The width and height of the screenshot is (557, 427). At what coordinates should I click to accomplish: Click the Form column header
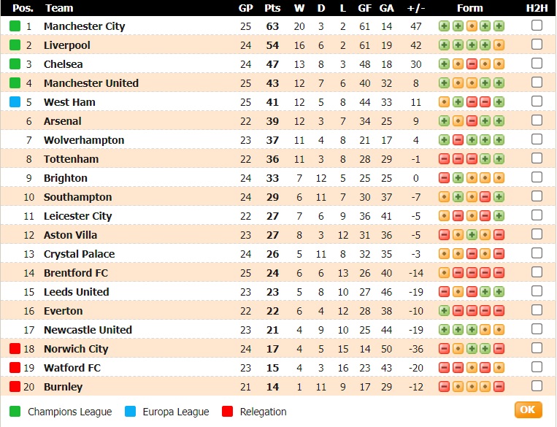click(x=470, y=8)
